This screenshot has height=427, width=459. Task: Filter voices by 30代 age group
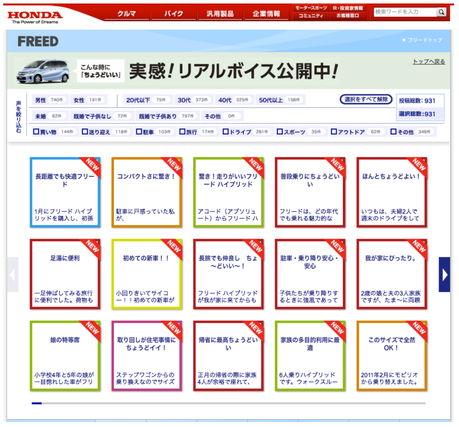tap(184, 100)
